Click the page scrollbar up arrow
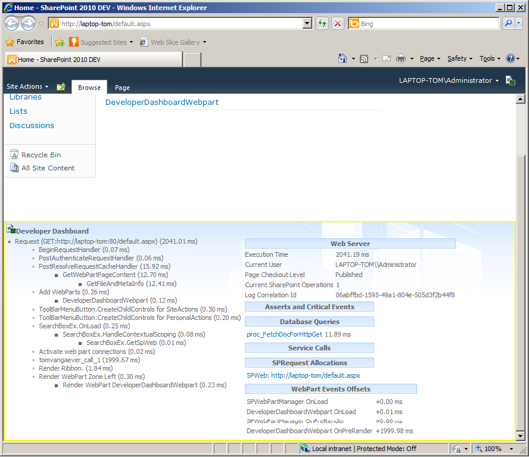Viewport: 529px width, 457px height. coord(520,99)
